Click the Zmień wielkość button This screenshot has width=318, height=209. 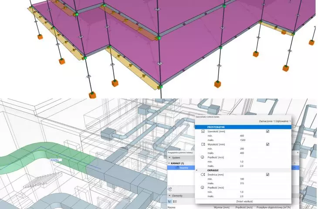(244, 202)
